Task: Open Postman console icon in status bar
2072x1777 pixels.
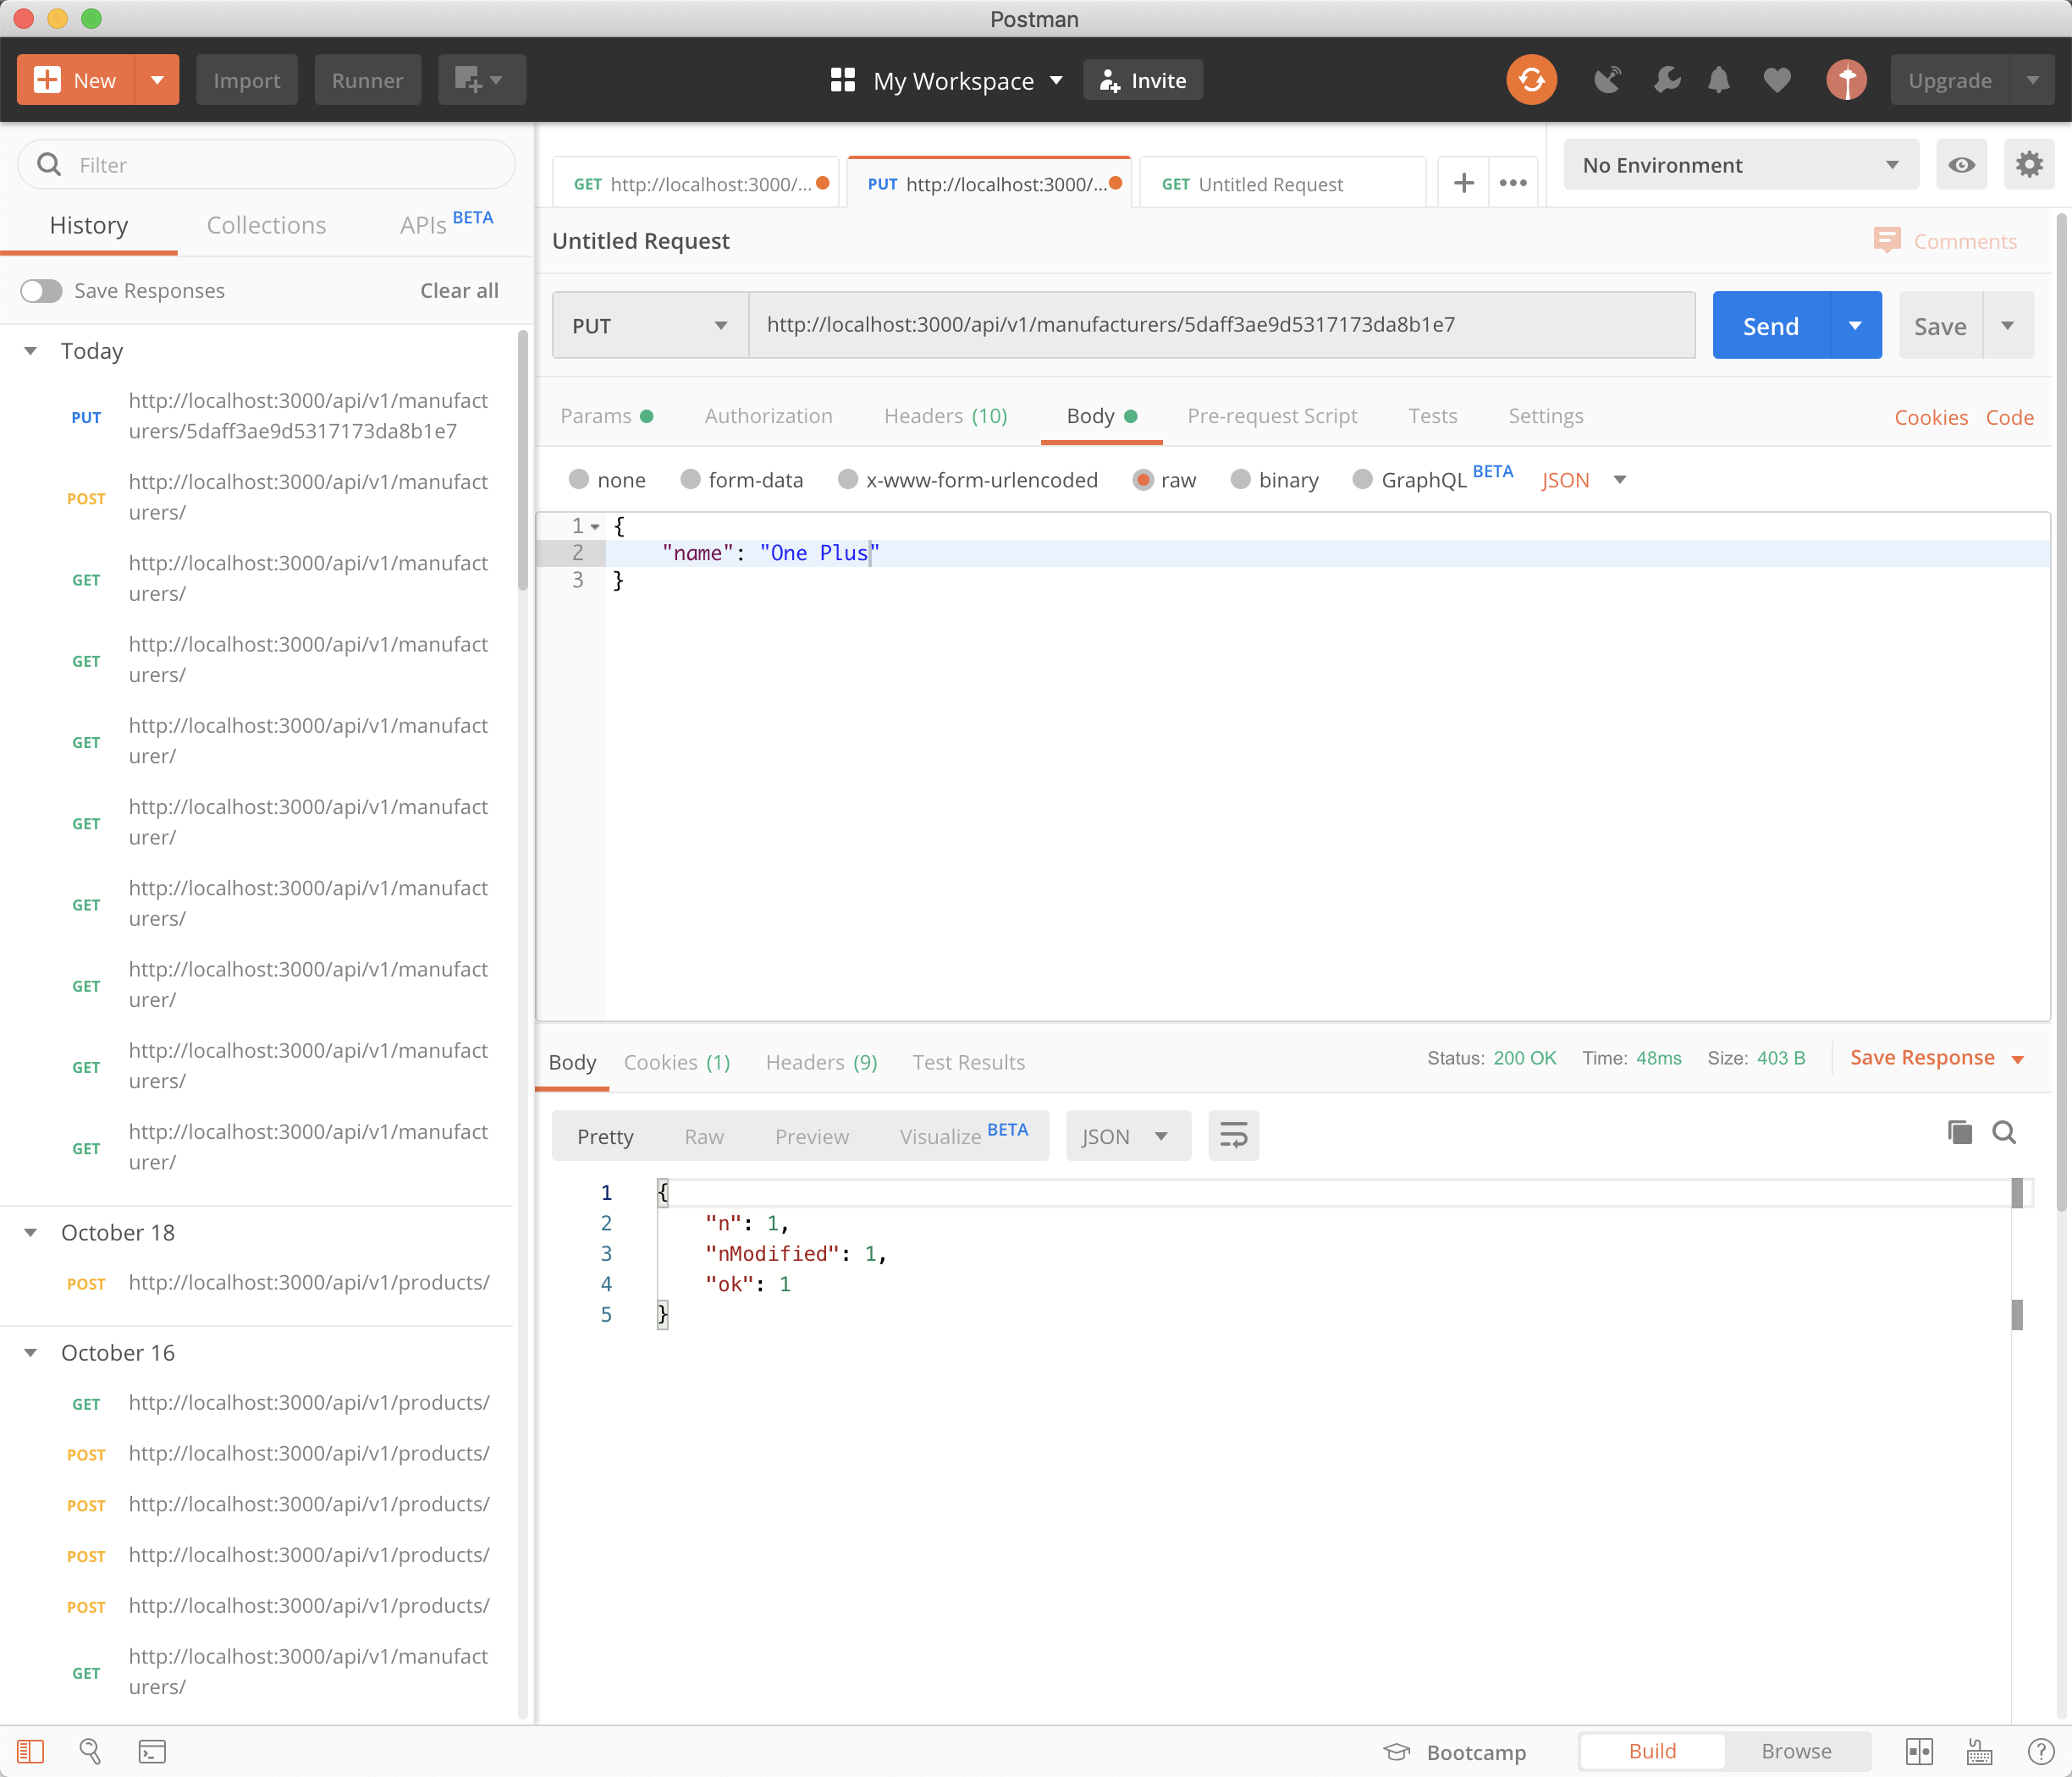Action: point(152,1751)
